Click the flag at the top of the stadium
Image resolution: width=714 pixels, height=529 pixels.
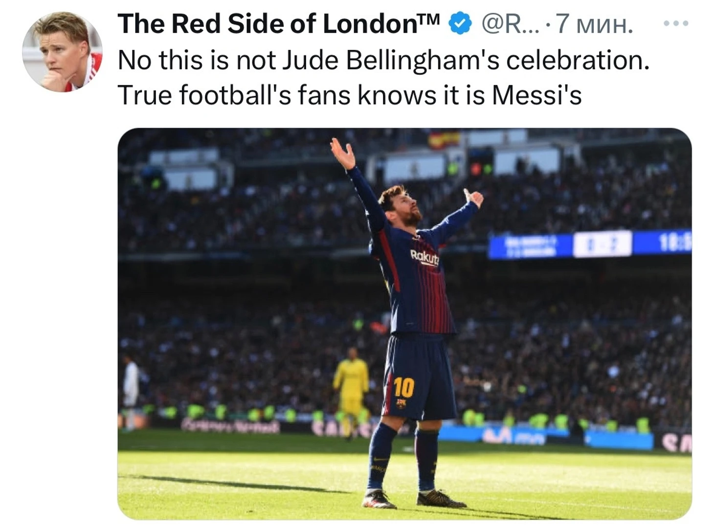point(444,139)
